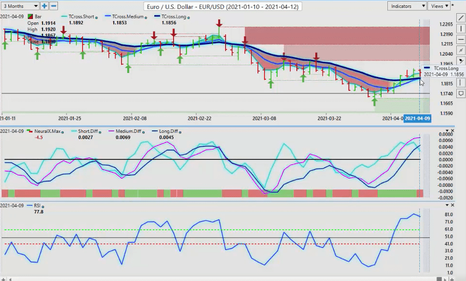Click the TCross.Short legend line swatch
Screen dimensions: 466x281
65,16
